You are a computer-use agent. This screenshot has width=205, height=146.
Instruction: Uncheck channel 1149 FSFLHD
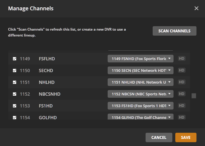click(x=14, y=59)
